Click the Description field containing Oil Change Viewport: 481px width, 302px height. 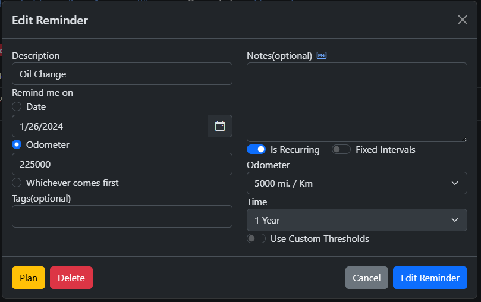(x=122, y=74)
